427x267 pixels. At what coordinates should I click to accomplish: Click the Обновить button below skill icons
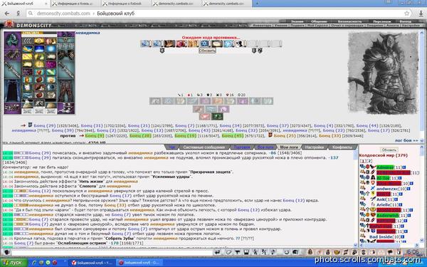(207, 51)
